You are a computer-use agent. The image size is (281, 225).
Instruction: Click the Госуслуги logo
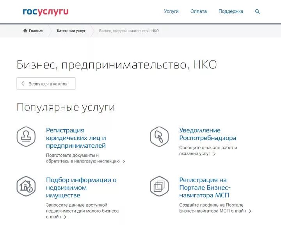(46, 12)
